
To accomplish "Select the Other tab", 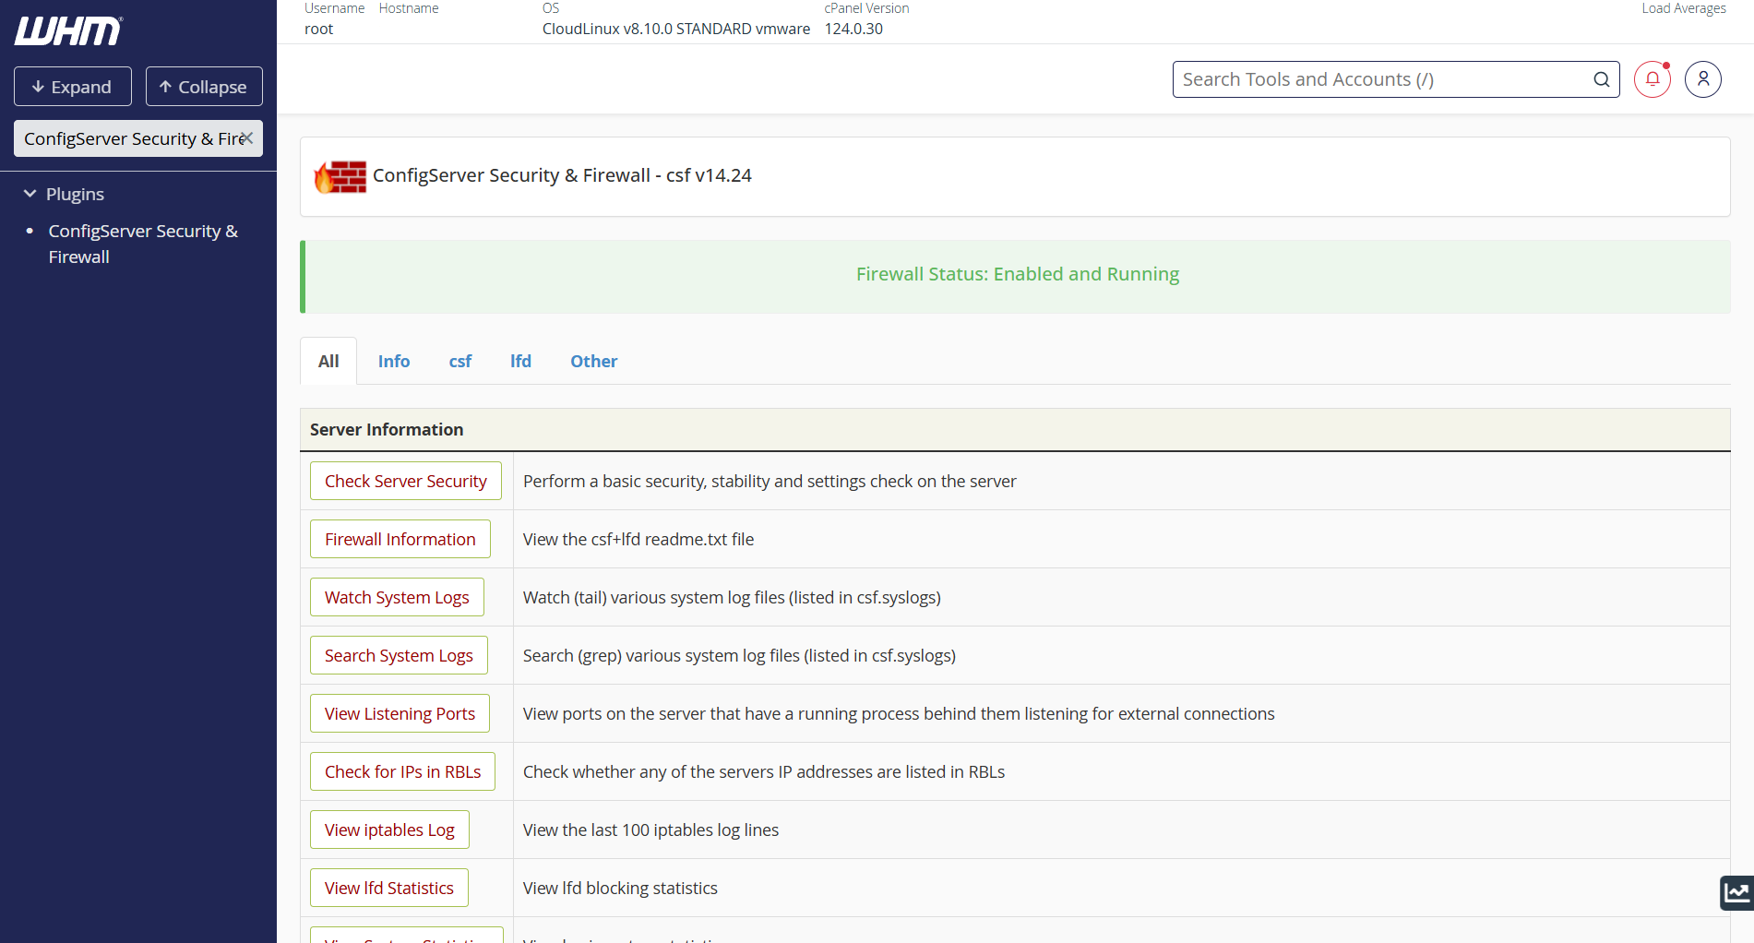I will point(593,362).
